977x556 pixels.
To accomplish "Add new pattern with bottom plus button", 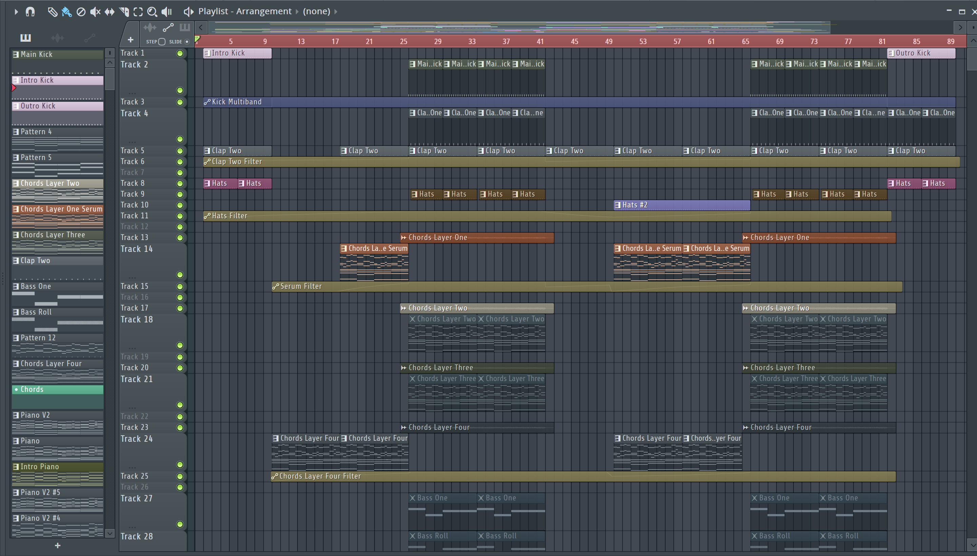I will coord(57,545).
